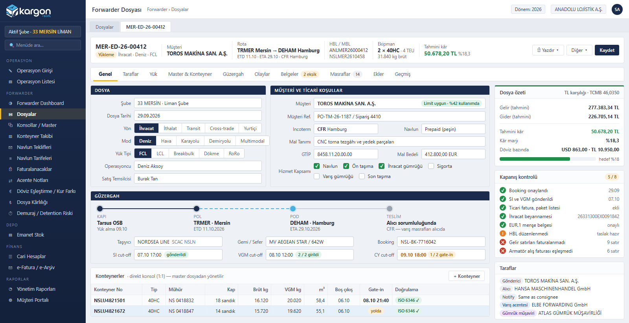Click the Konteyner Takibi sidebar icon
The image size is (629, 323).
coord(11,136)
